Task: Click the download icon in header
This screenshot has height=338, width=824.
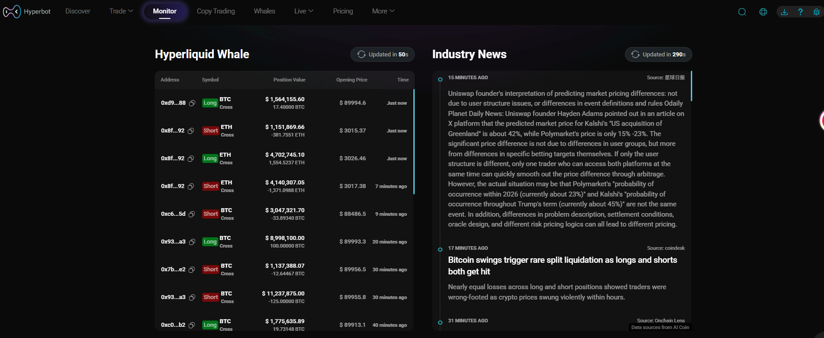Action: click(x=784, y=12)
